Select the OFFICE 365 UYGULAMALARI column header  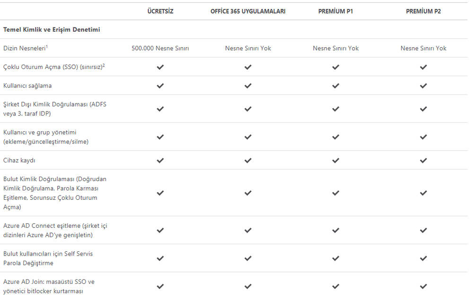click(248, 11)
